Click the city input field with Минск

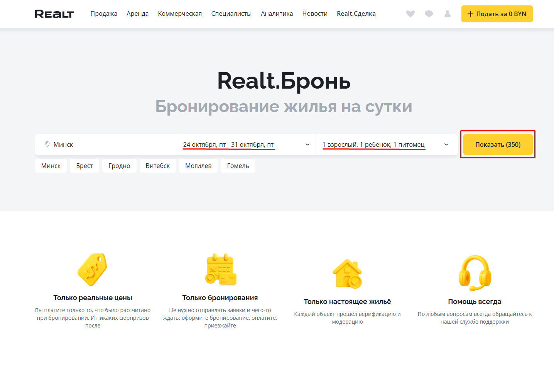(108, 144)
